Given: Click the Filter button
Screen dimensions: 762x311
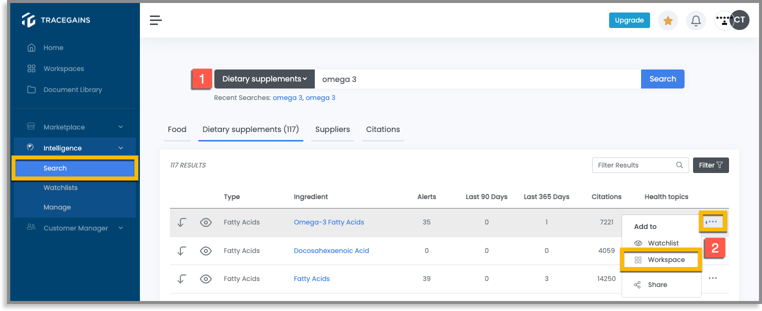Looking at the screenshot, I should tap(711, 165).
